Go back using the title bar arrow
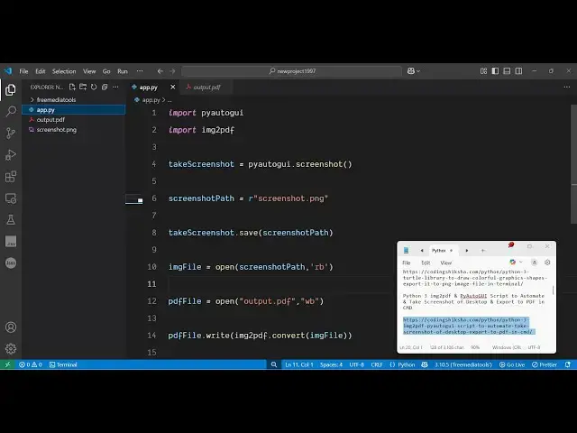This screenshot has width=577, height=433. 160,71
